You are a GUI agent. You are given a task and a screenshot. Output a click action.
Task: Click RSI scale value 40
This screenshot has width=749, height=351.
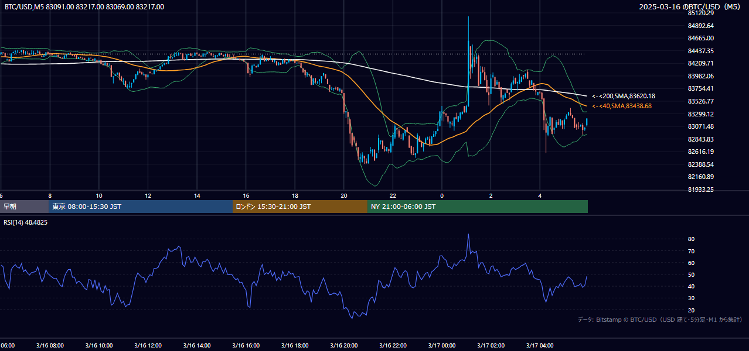[x=691, y=286]
